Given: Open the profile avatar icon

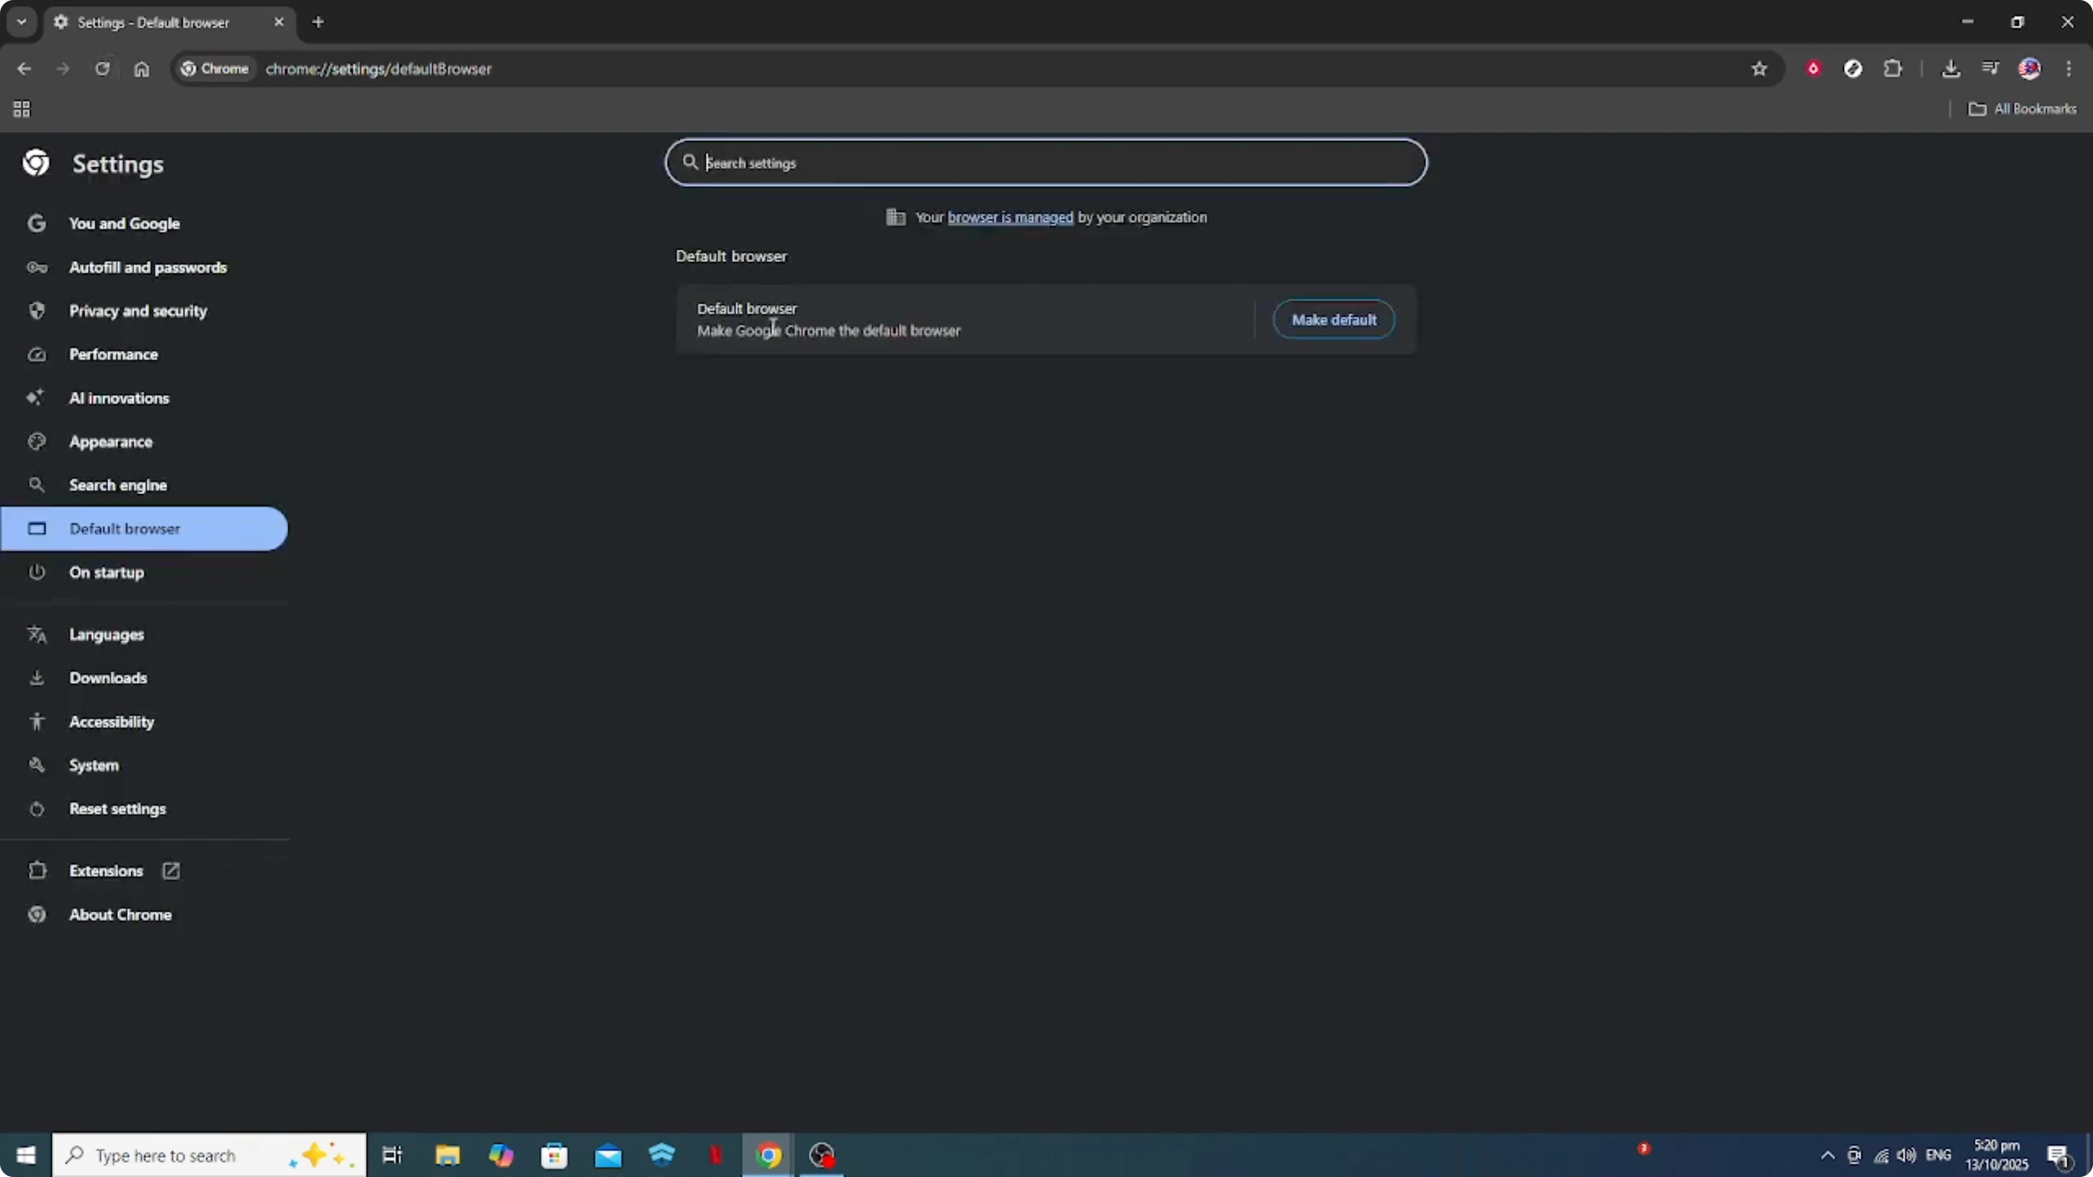Looking at the screenshot, I should coord(2029,69).
